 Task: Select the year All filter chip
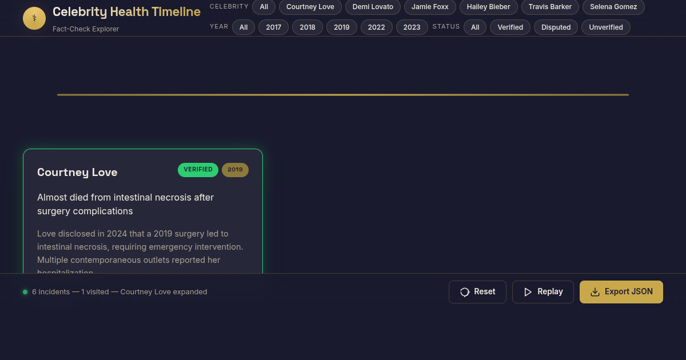244,27
